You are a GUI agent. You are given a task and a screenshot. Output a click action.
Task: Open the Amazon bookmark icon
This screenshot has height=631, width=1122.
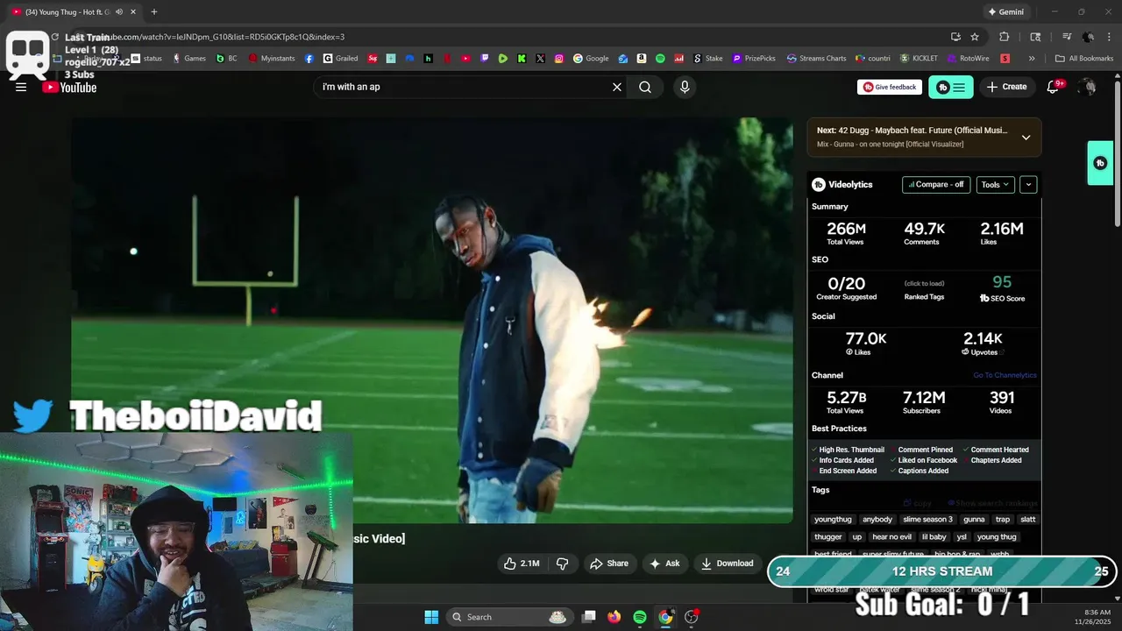tap(642, 59)
